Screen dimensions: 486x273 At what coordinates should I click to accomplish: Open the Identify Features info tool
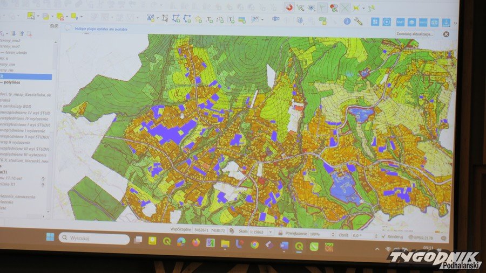347,21
